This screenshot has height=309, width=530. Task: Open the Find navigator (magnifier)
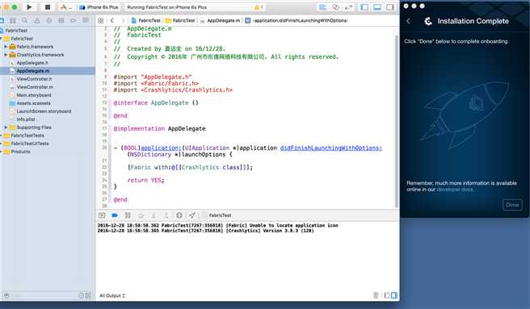pos(25,21)
